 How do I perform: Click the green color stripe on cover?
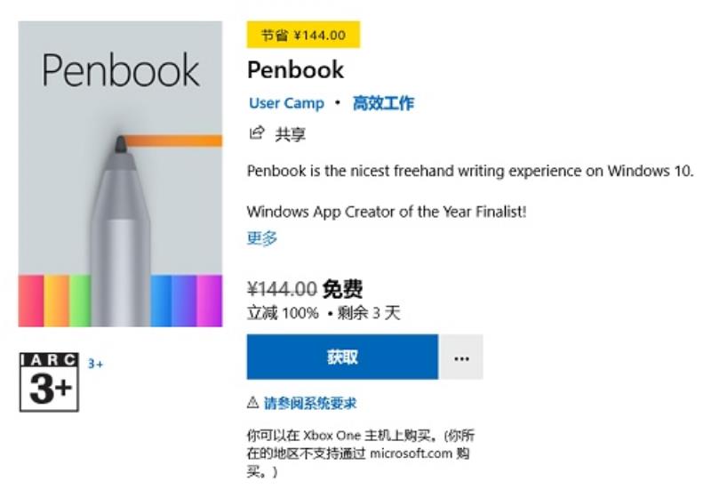[80, 301]
